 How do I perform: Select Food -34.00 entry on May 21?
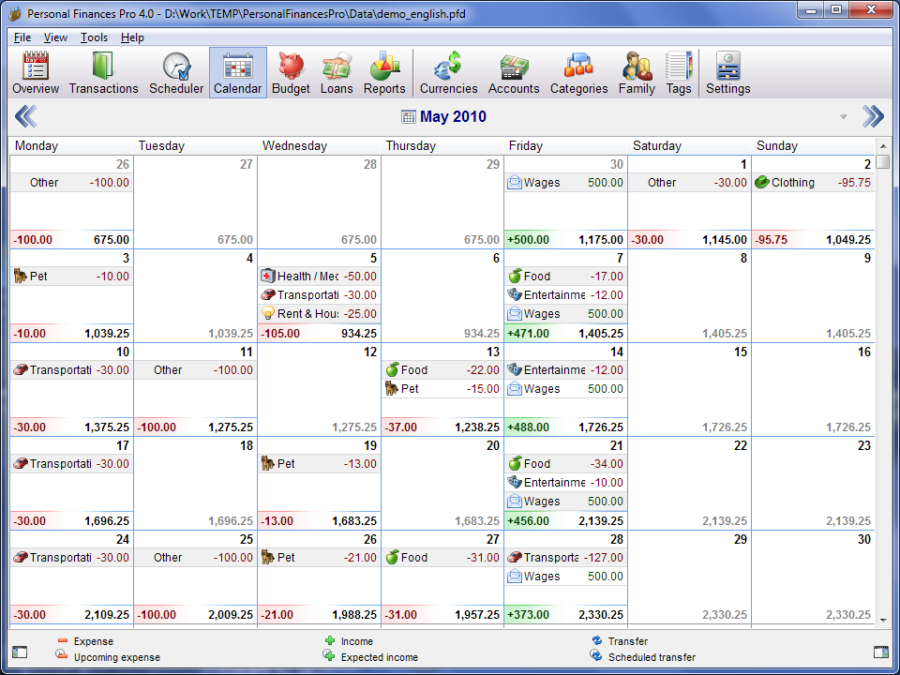(565, 463)
